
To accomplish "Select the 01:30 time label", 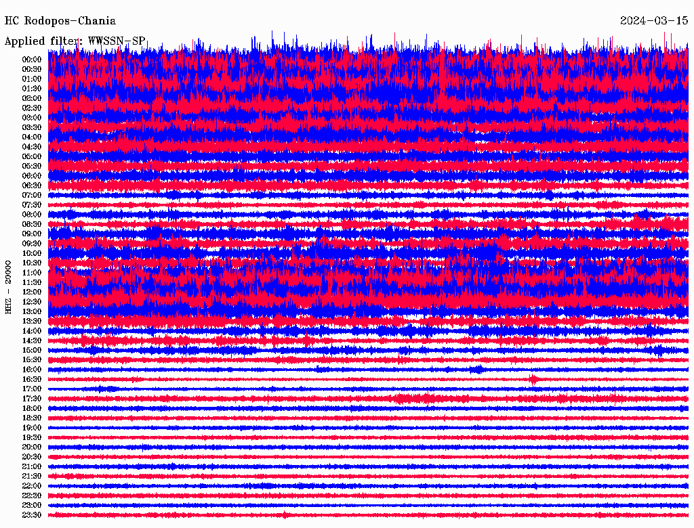I will pos(32,89).
